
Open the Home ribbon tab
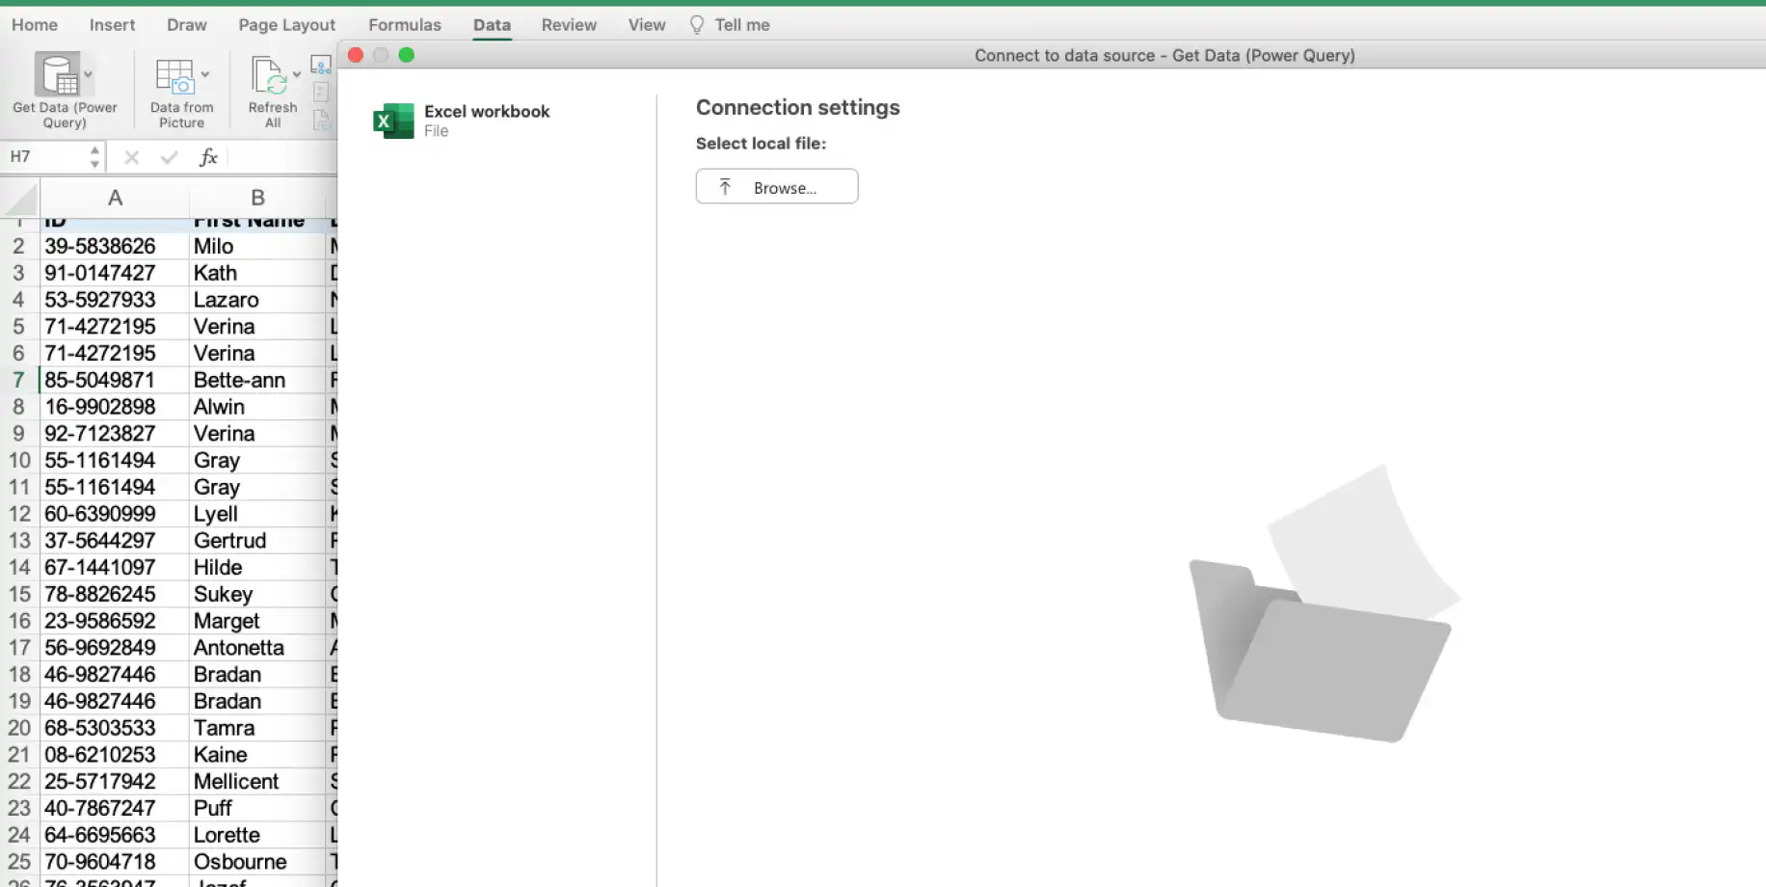(x=35, y=25)
